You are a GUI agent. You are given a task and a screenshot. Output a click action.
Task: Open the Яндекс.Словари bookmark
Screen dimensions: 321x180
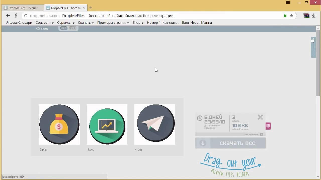[19, 22]
